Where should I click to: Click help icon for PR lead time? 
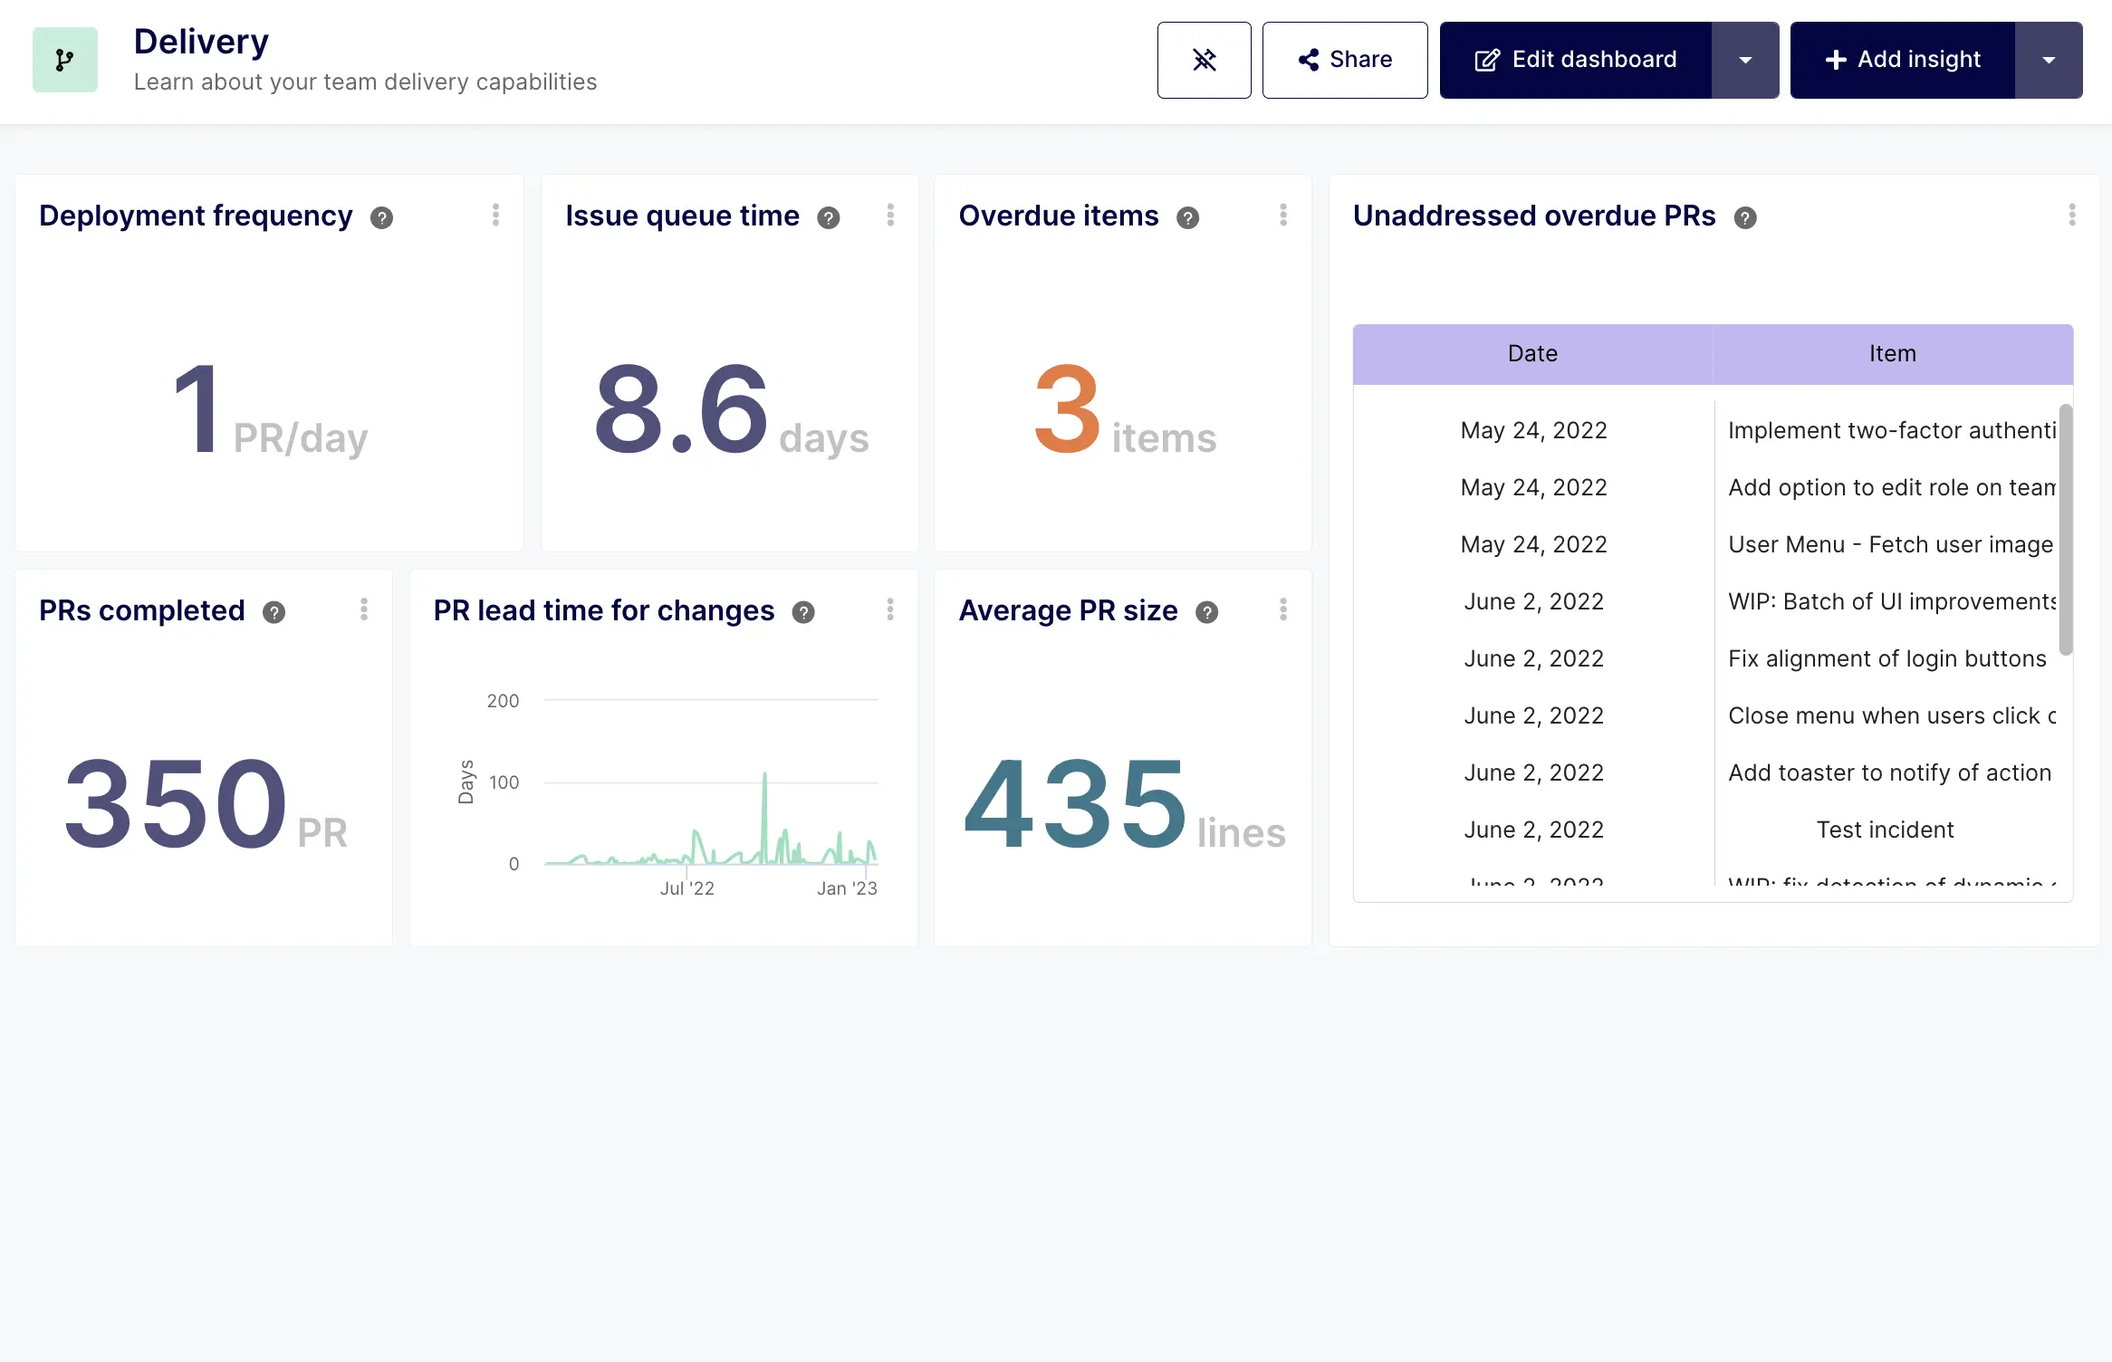coord(802,612)
